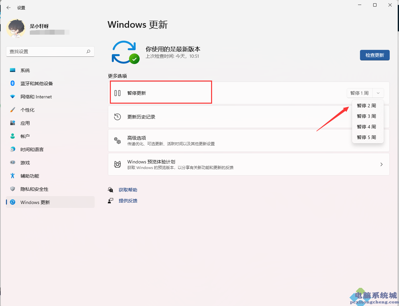Click the 个性化 paintbrush icon
Screen dimensions: 399x306
click(x=13, y=110)
